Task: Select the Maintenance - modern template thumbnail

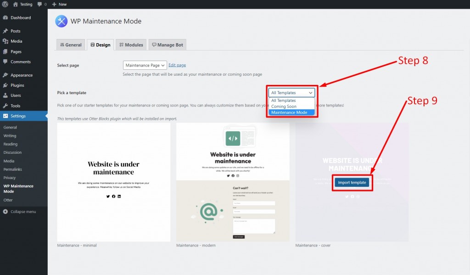Action: pyautogui.click(x=233, y=182)
